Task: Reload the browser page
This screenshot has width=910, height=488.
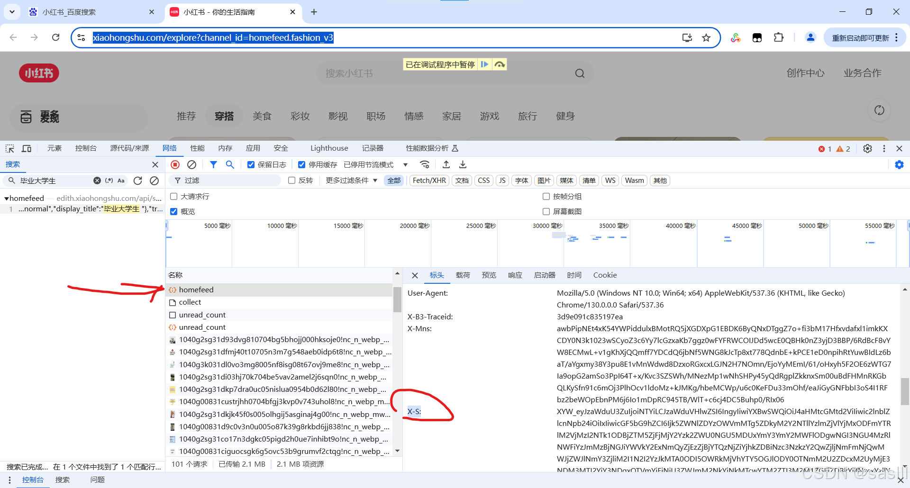Action: (x=55, y=37)
